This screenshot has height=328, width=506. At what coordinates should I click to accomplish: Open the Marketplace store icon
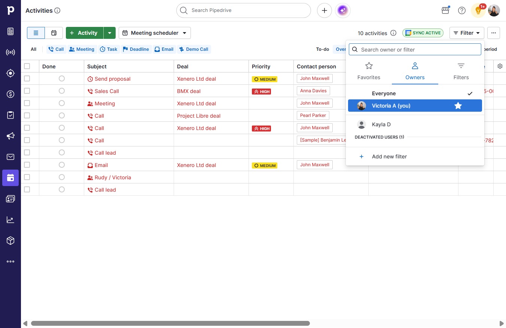coord(445,10)
